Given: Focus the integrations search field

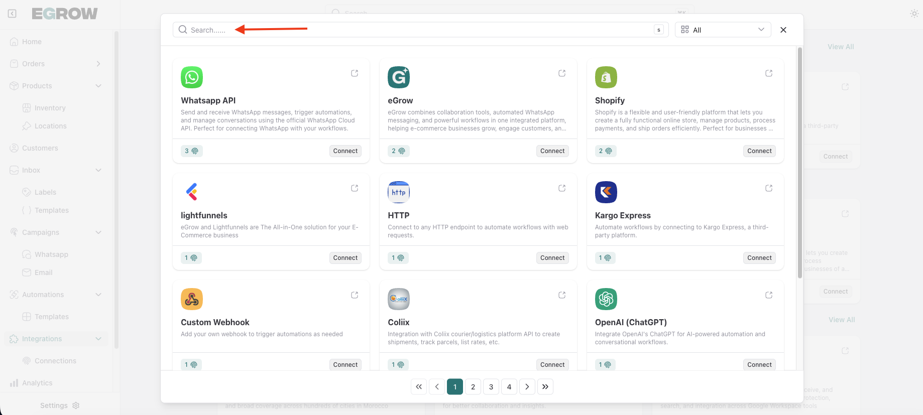Looking at the screenshot, I should tap(417, 30).
